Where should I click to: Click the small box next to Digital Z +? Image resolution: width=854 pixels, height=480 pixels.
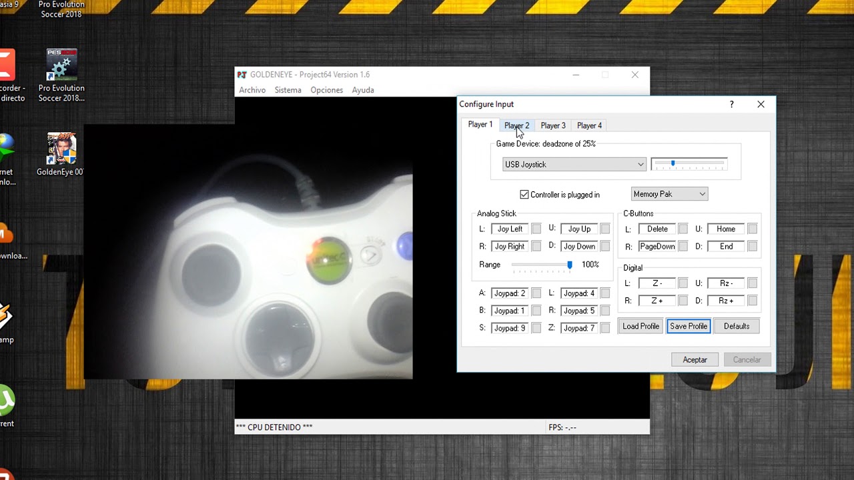pyautogui.click(x=683, y=301)
